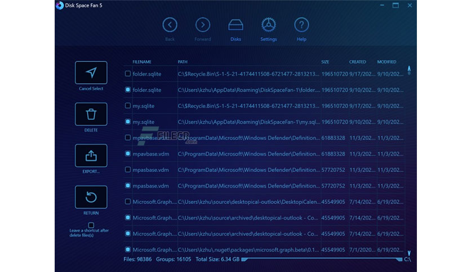Viewport: 471px width, 272px height.
Task: Uncheck folder.sqlite in AppData Roaming row
Action: (x=128, y=89)
